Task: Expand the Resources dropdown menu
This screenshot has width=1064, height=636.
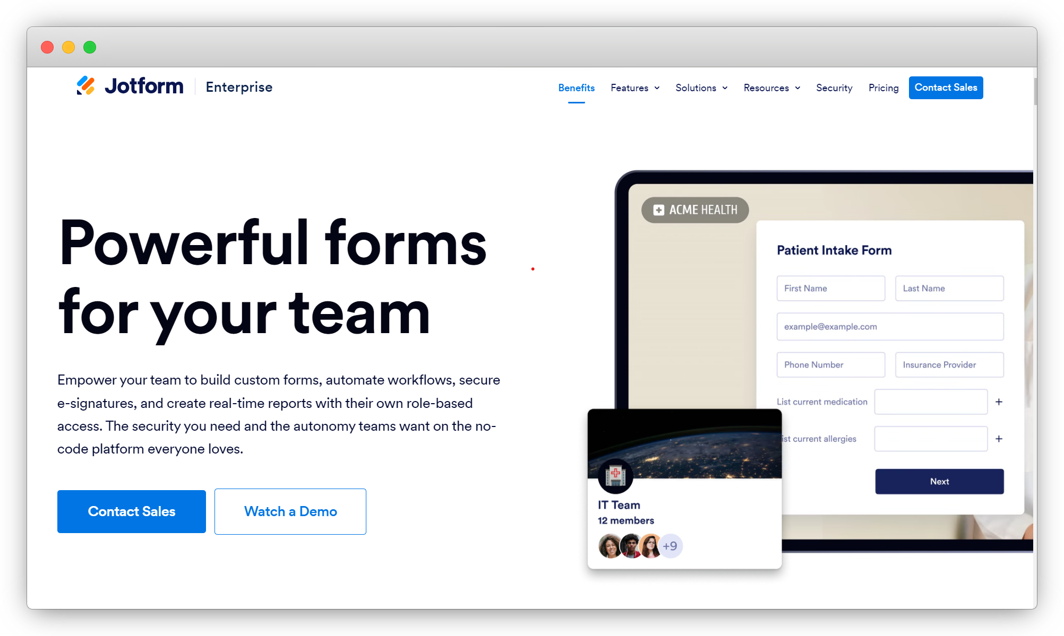Action: tap(771, 87)
